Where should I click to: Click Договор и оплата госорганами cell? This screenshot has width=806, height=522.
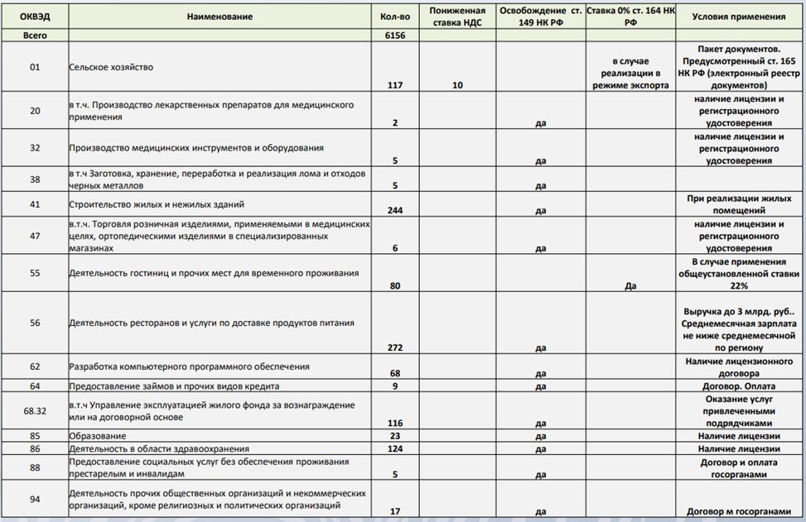coord(740,468)
